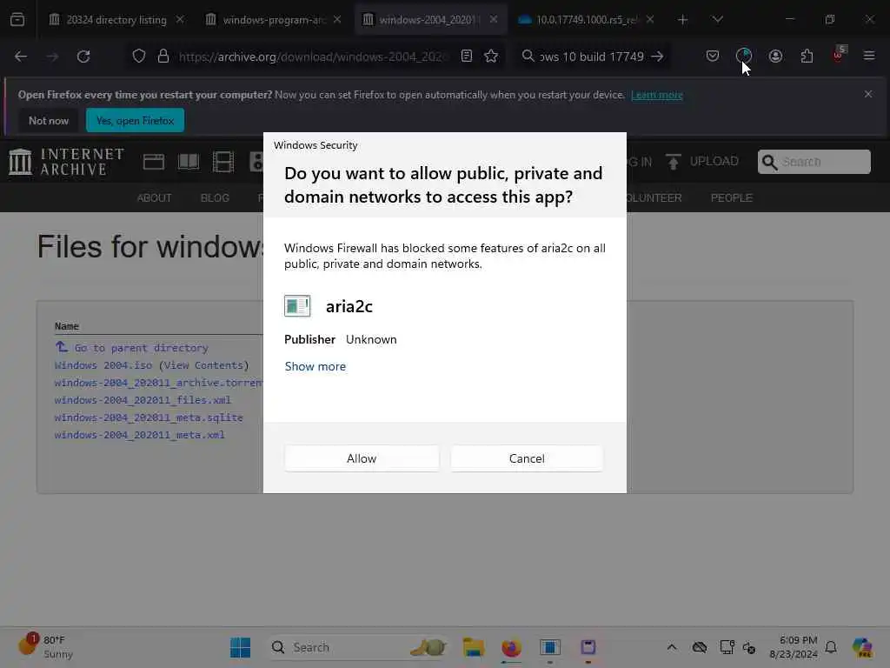Open windows-2004_202011_files.xml
Screen dimensions: 890x668
point(143,400)
